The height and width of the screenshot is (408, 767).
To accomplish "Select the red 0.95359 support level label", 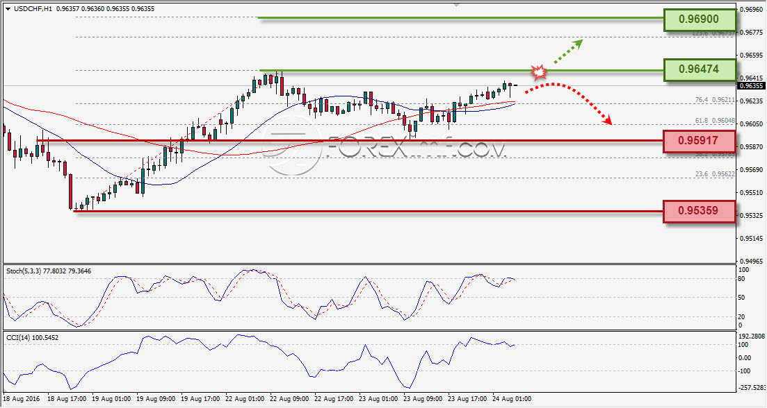I will (700, 212).
